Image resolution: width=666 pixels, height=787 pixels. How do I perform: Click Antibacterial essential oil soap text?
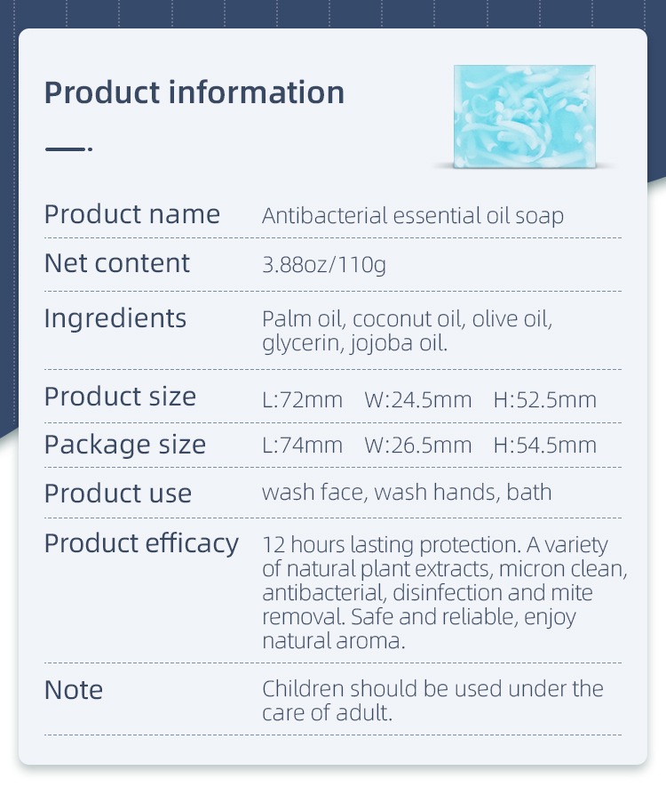(413, 216)
